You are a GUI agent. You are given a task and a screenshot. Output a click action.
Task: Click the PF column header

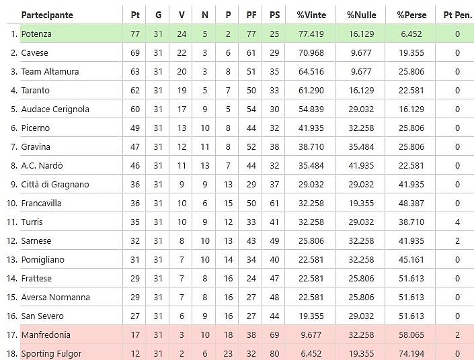tap(251, 15)
